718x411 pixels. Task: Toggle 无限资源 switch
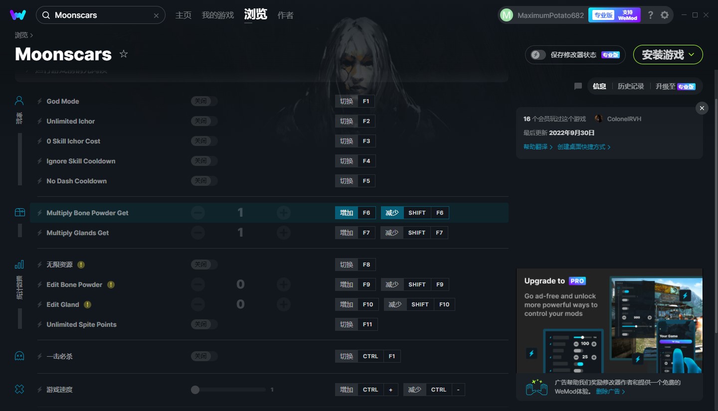coord(204,265)
